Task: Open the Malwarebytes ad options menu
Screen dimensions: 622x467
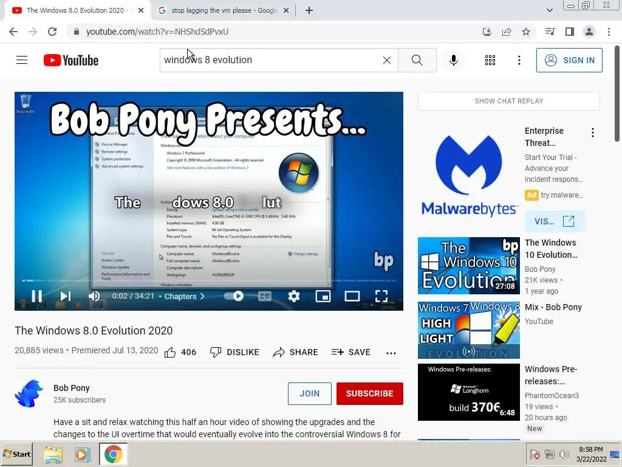Action: pos(593,133)
